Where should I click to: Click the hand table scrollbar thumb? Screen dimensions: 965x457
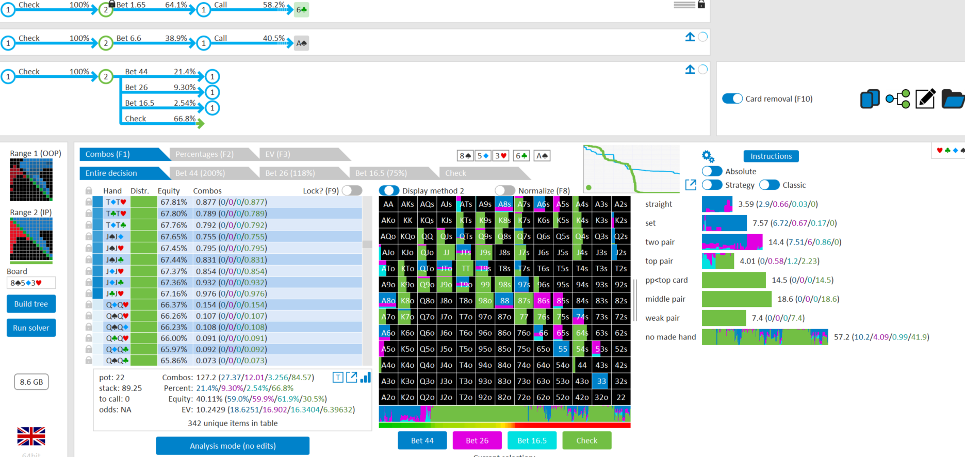click(367, 244)
